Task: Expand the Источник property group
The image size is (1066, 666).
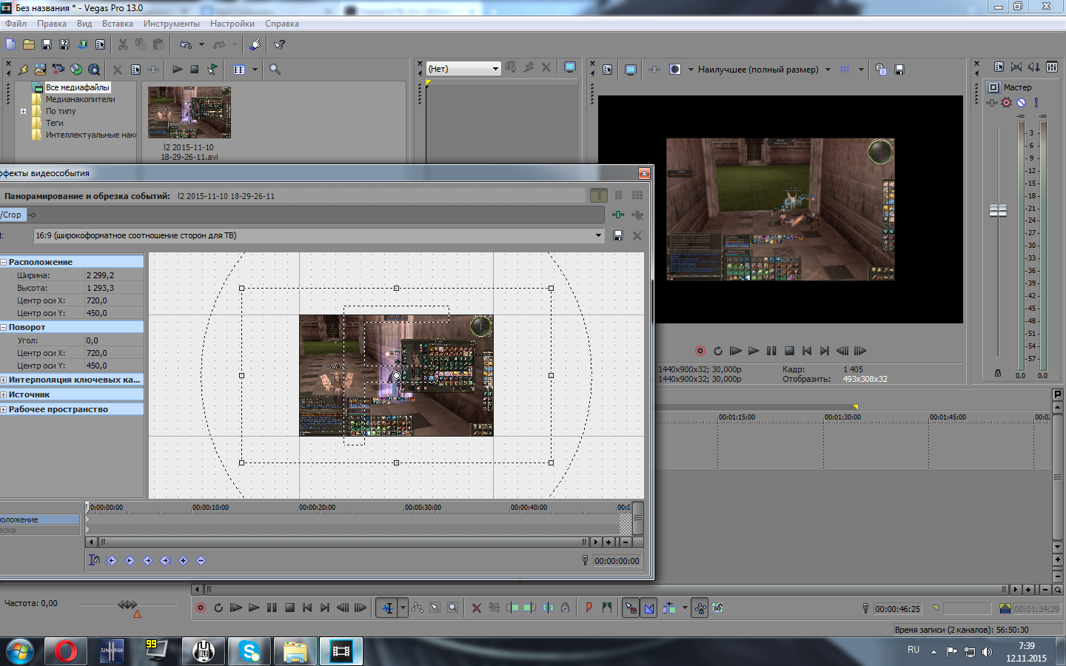Action: coord(4,394)
